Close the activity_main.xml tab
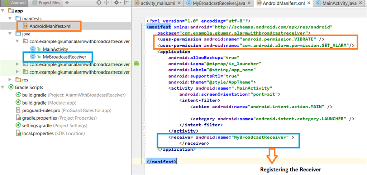367x175 pixels. pyautogui.click(x=179, y=3)
